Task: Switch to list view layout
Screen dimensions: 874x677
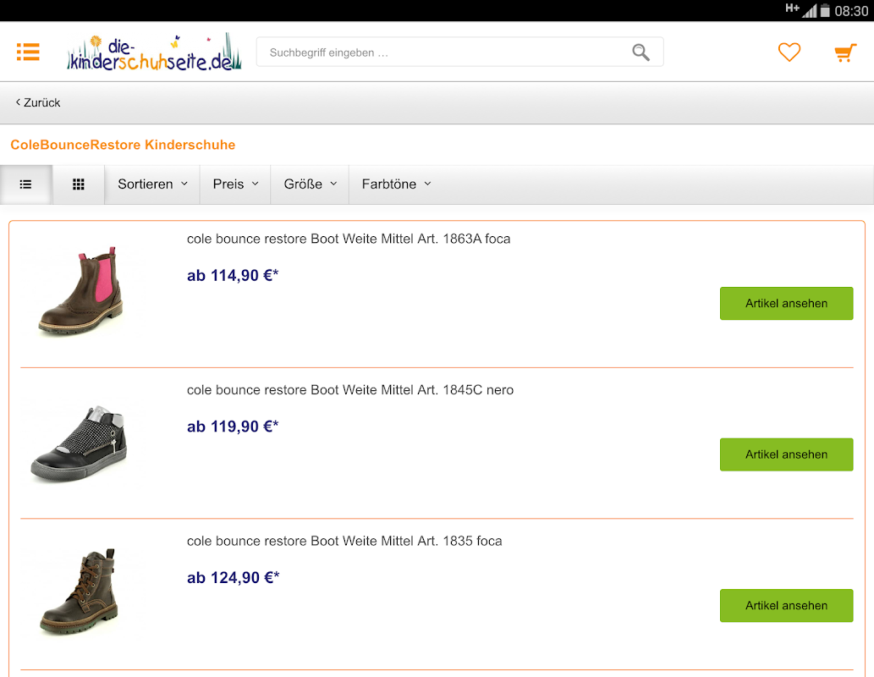Action: [25, 184]
